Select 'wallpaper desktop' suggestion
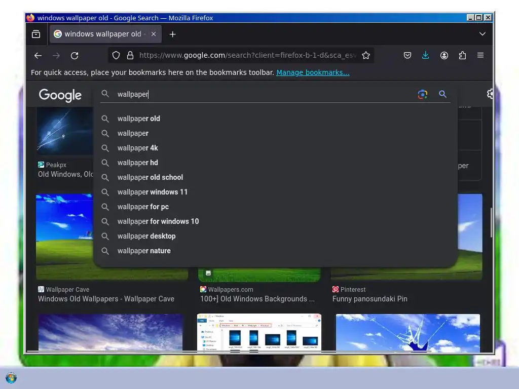Image resolution: width=519 pixels, height=389 pixels. click(275, 236)
